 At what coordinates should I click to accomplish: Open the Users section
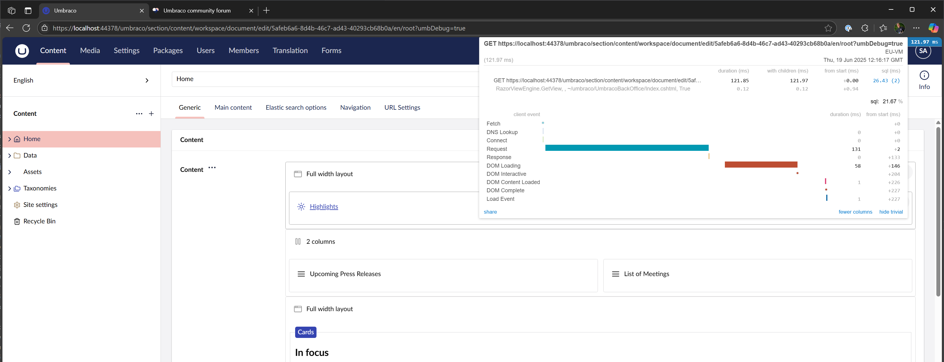pos(206,51)
